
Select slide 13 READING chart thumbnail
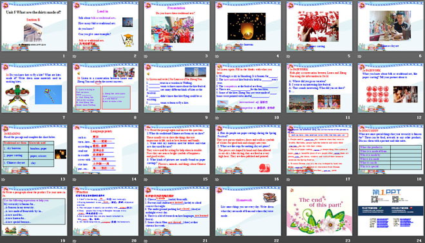pyautogui.click(x=34, y=149)
